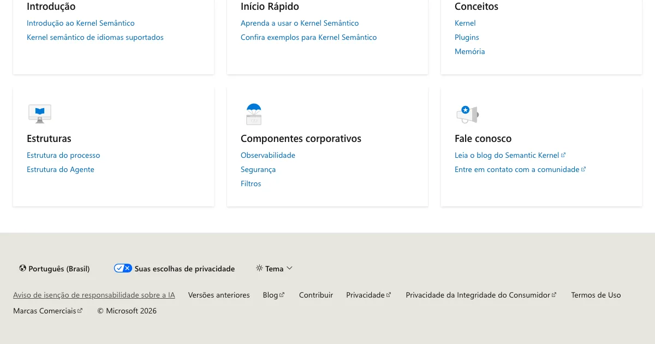Image resolution: width=655 pixels, height=344 pixels.
Task: Click external link icon after Marcas Comerciais
Action: (x=80, y=311)
